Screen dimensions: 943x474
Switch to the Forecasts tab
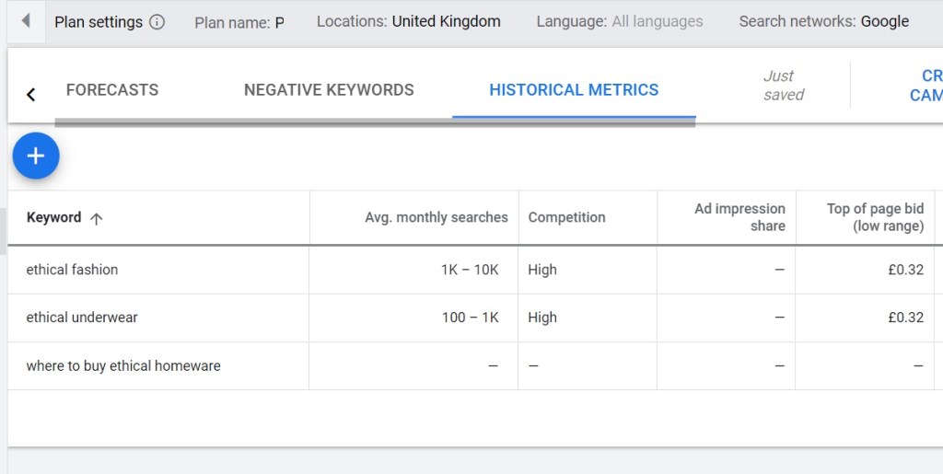pos(112,90)
